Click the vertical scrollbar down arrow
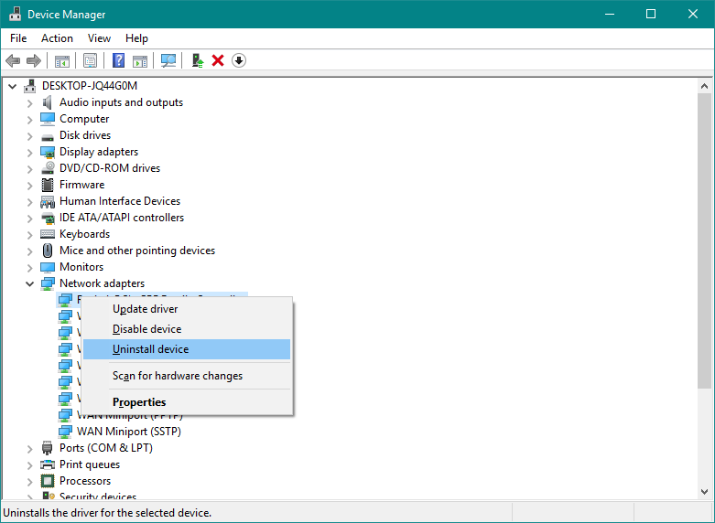Viewport: 715px width, 523px height. click(704, 492)
